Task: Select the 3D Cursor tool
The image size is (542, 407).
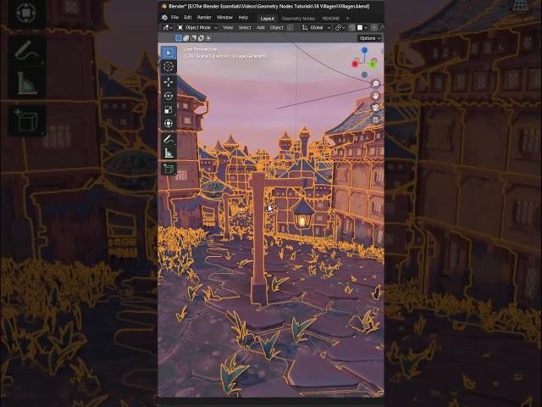Action: pyautogui.click(x=169, y=66)
